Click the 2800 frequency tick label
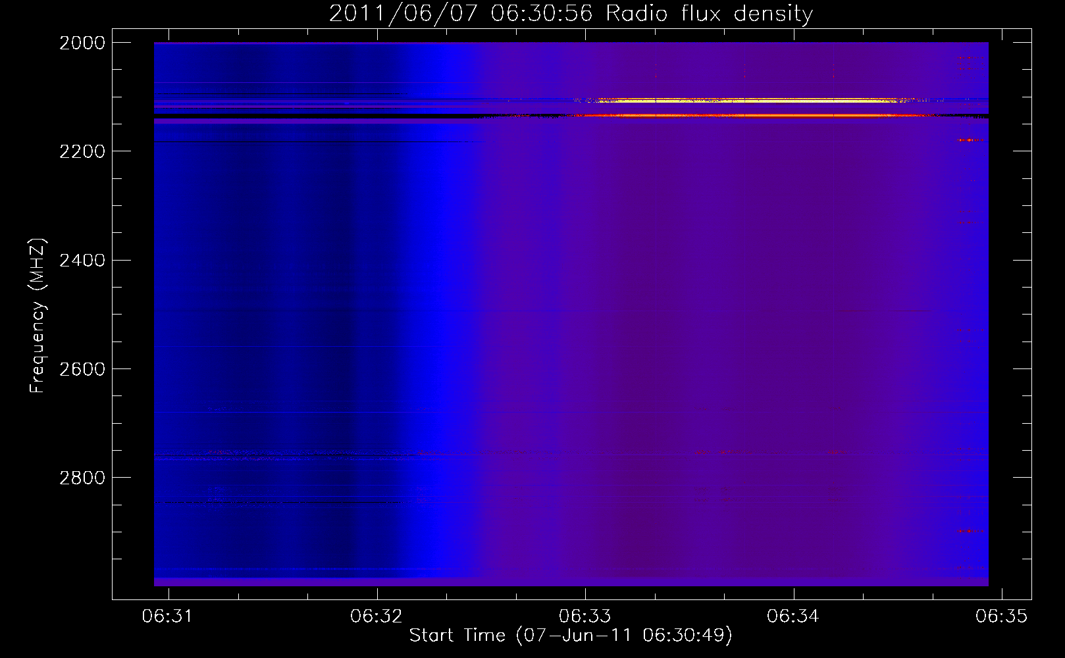Image resolution: width=1065 pixels, height=658 pixels. [82, 478]
